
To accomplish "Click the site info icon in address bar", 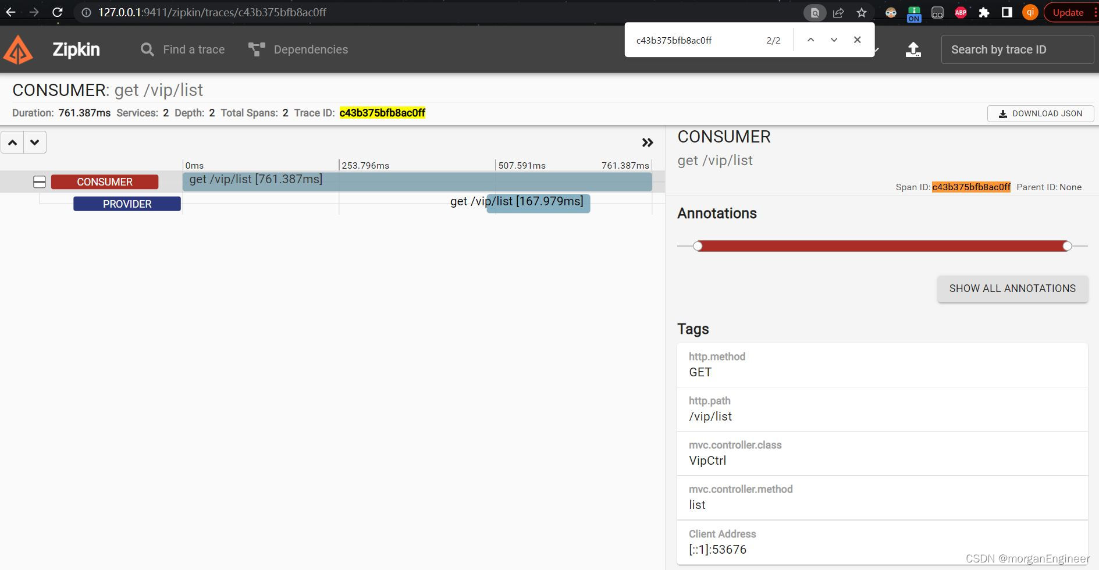I will [x=86, y=12].
